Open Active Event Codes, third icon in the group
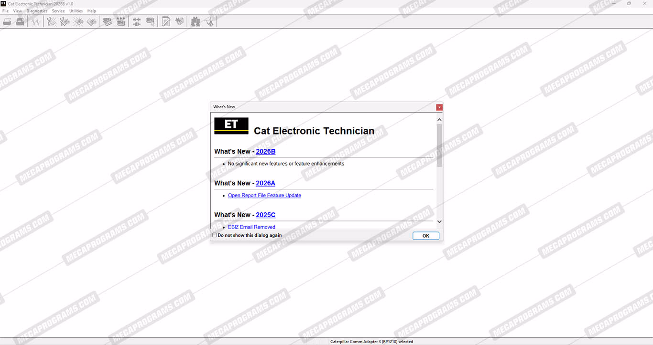The image size is (653, 345). point(78,21)
